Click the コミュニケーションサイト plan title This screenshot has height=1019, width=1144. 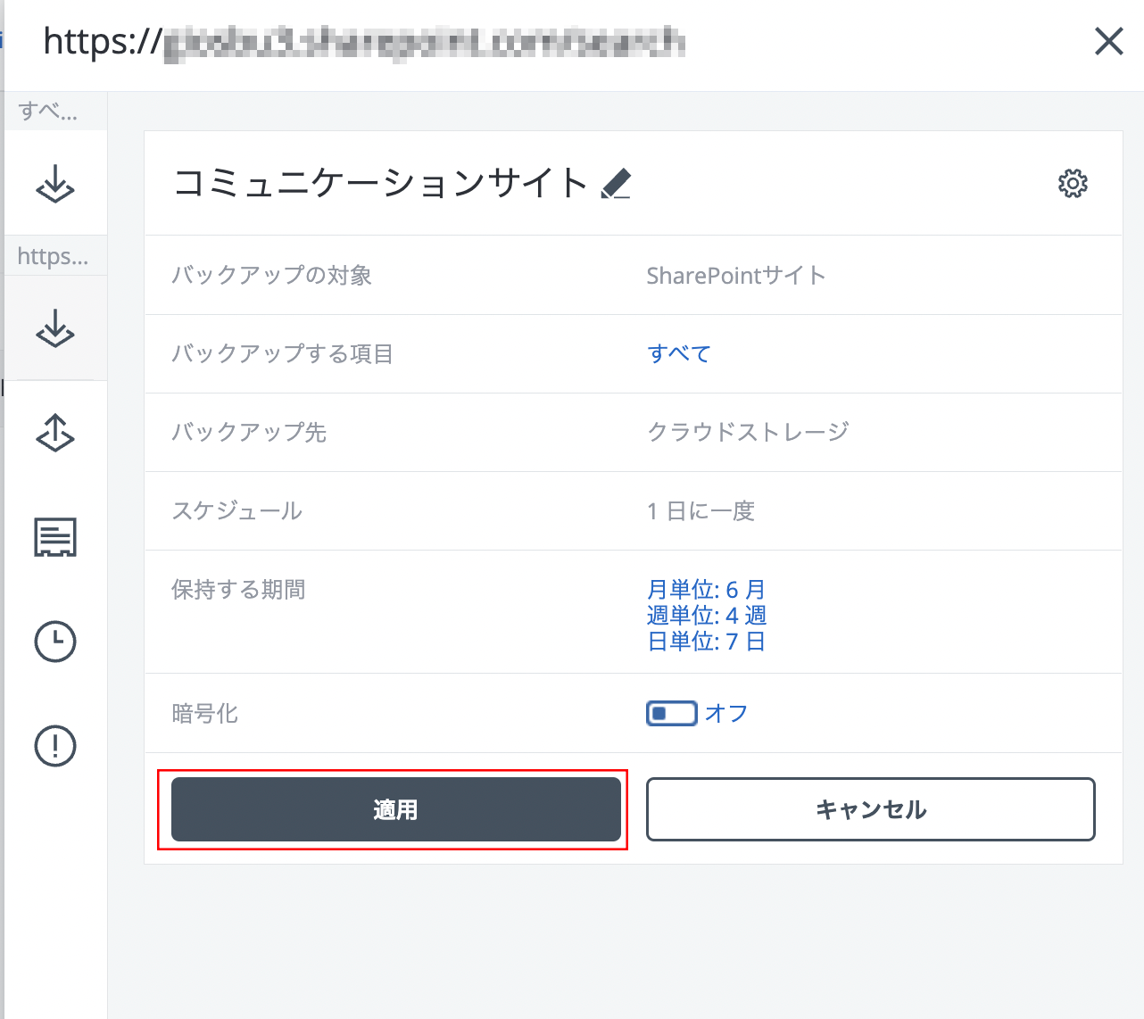[381, 184]
